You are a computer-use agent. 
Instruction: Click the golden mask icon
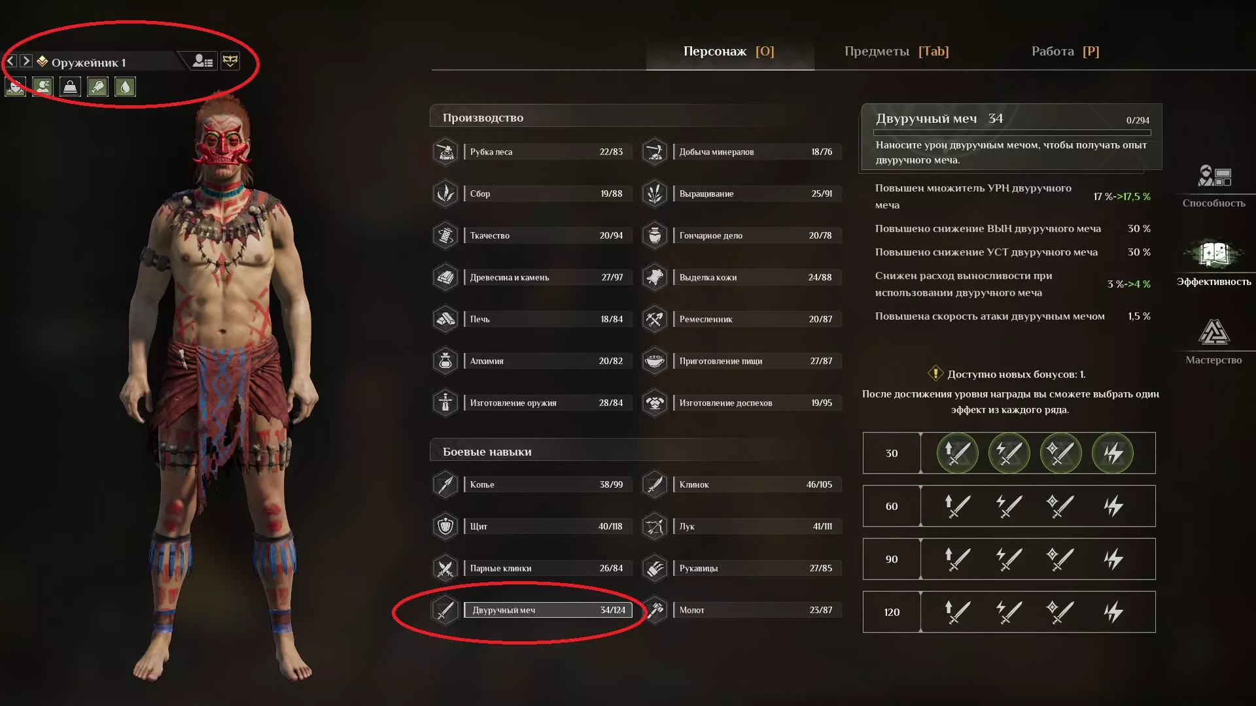click(x=230, y=61)
